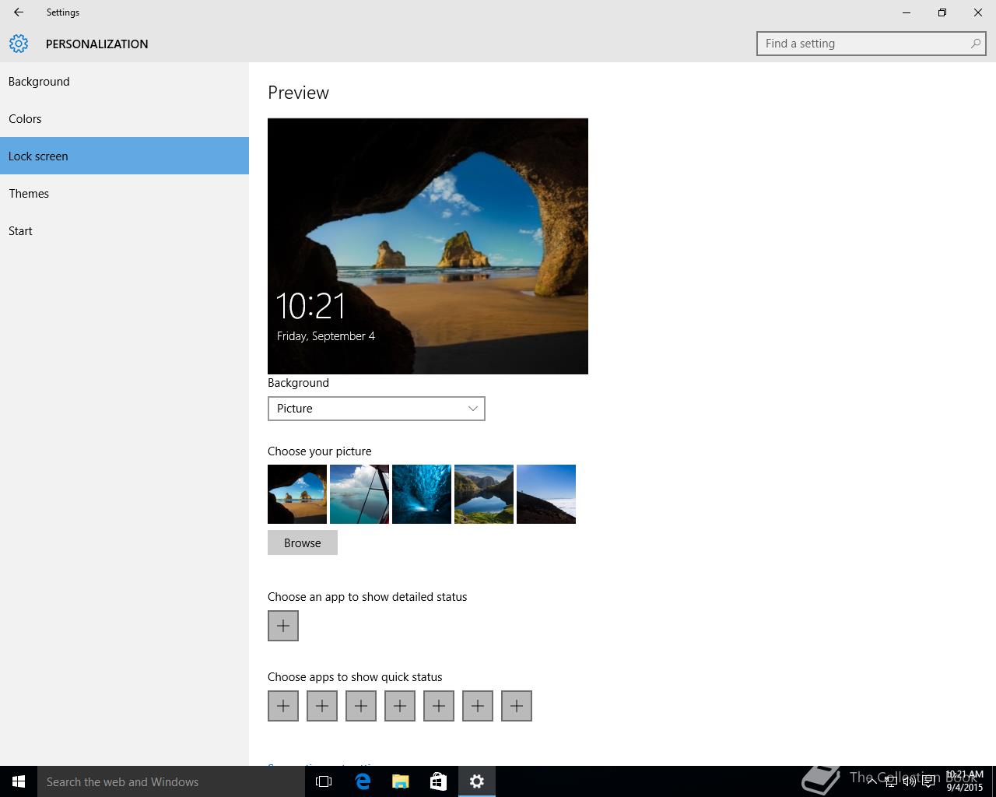Click the seventh quick status plus slot
This screenshot has width=996, height=797.
(x=517, y=706)
